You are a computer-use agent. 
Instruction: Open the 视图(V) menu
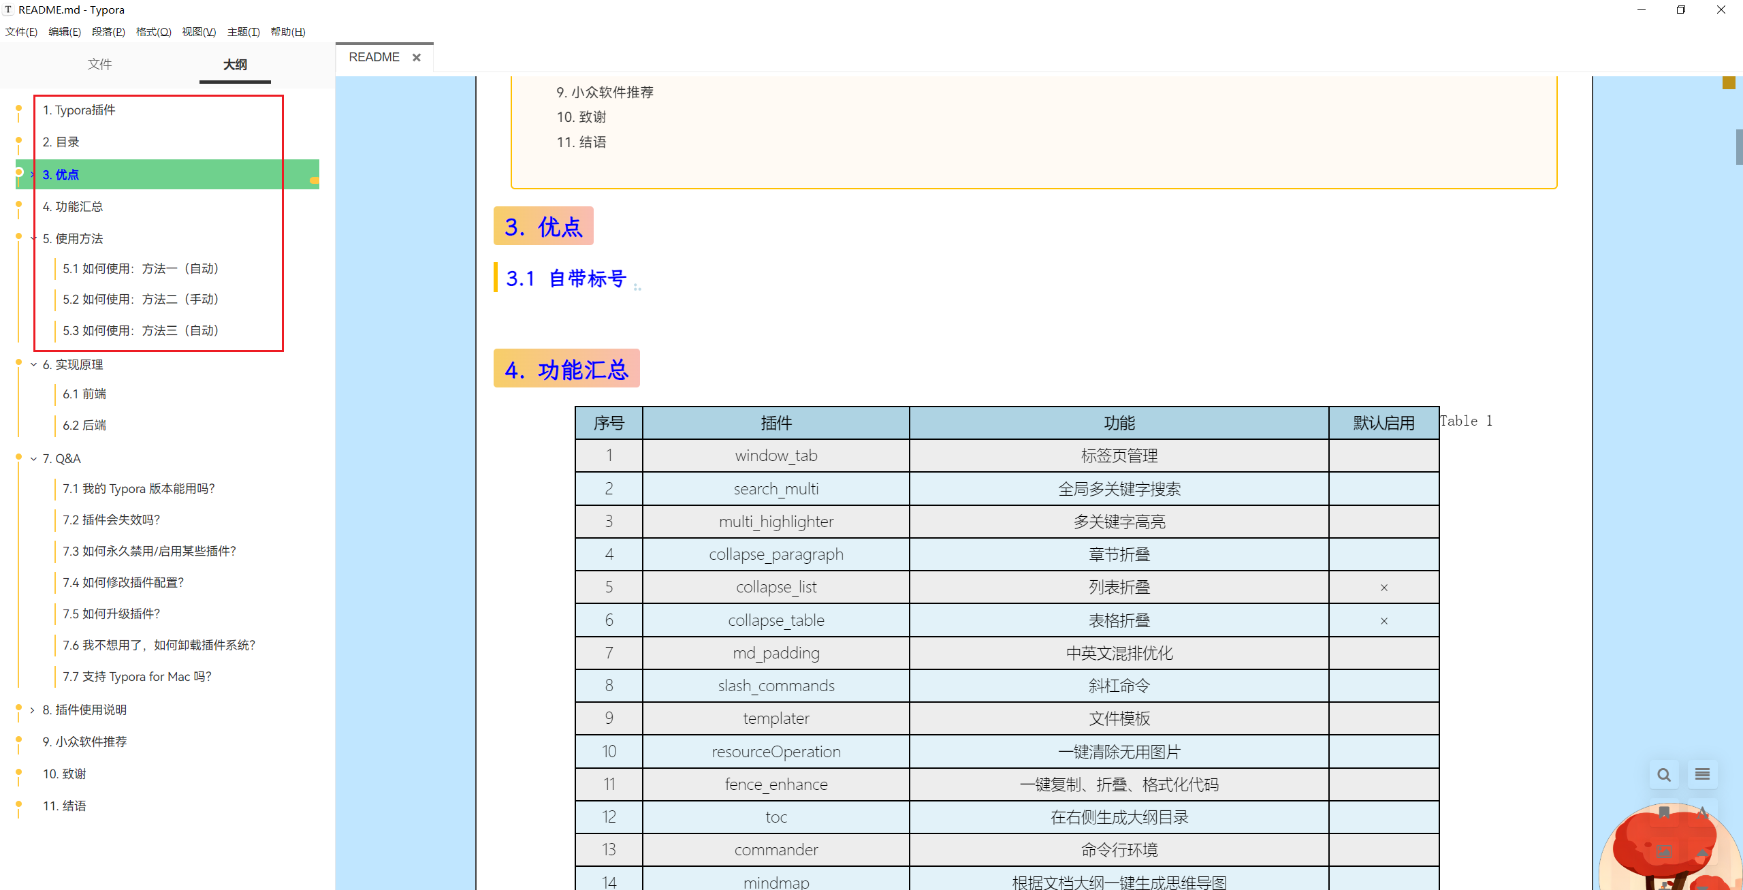[x=199, y=32]
